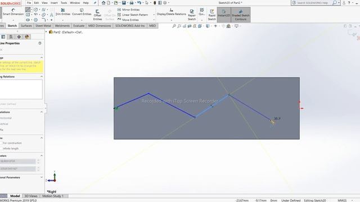The width and height of the screenshot is (360, 202).
Task: Open the DisplayManager panel tab
Action: (x=27, y=36)
